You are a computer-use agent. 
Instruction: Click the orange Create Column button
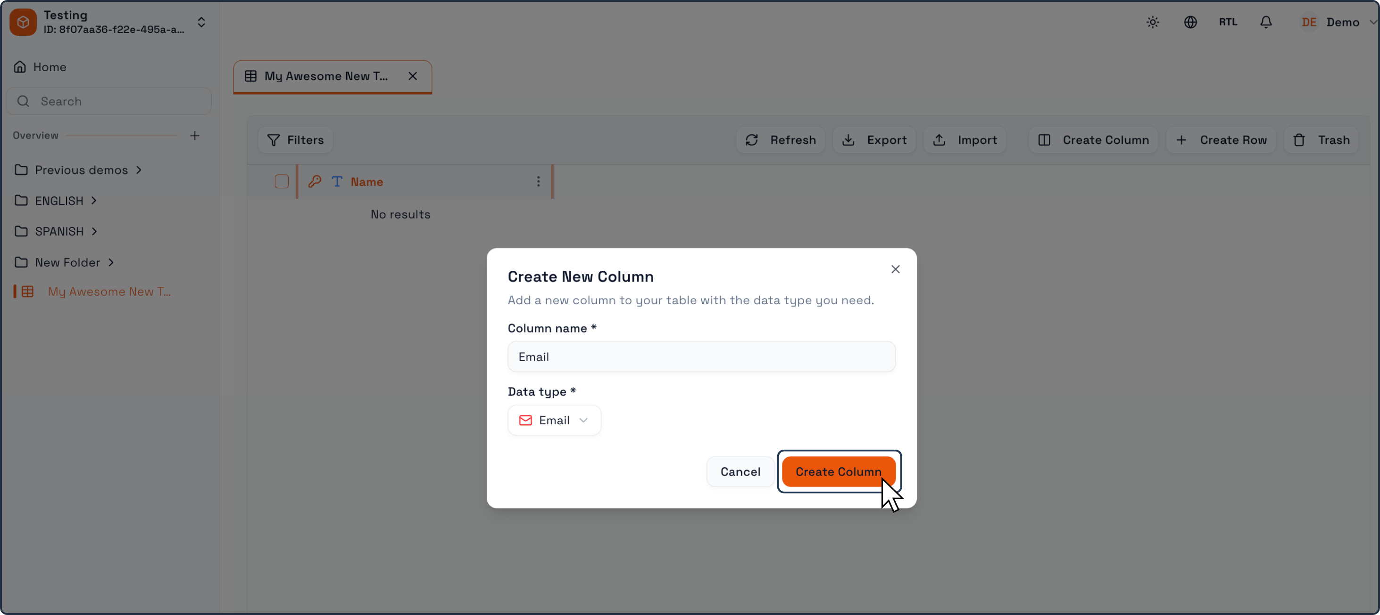click(x=838, y=471)
